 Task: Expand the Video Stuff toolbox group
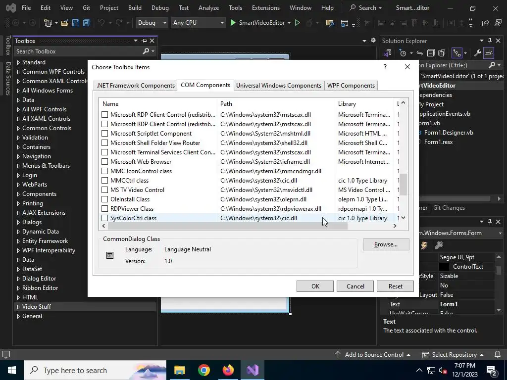[x=18, y=307]
